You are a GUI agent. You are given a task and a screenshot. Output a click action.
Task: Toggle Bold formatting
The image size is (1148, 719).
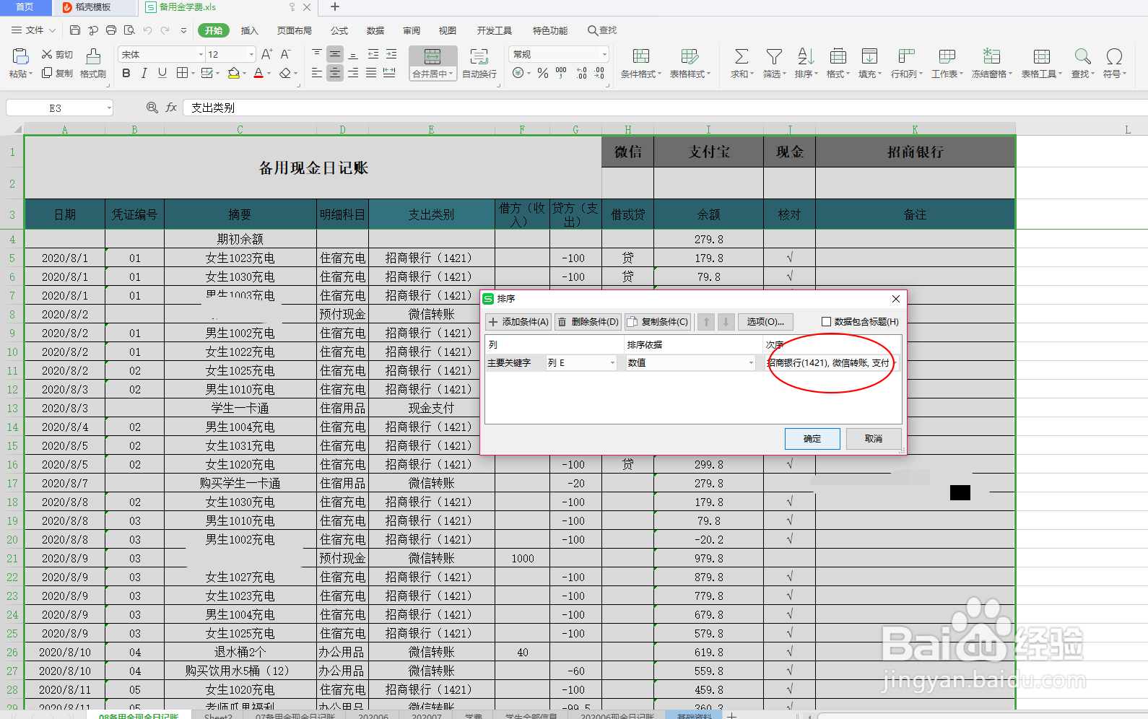point(126,73)
